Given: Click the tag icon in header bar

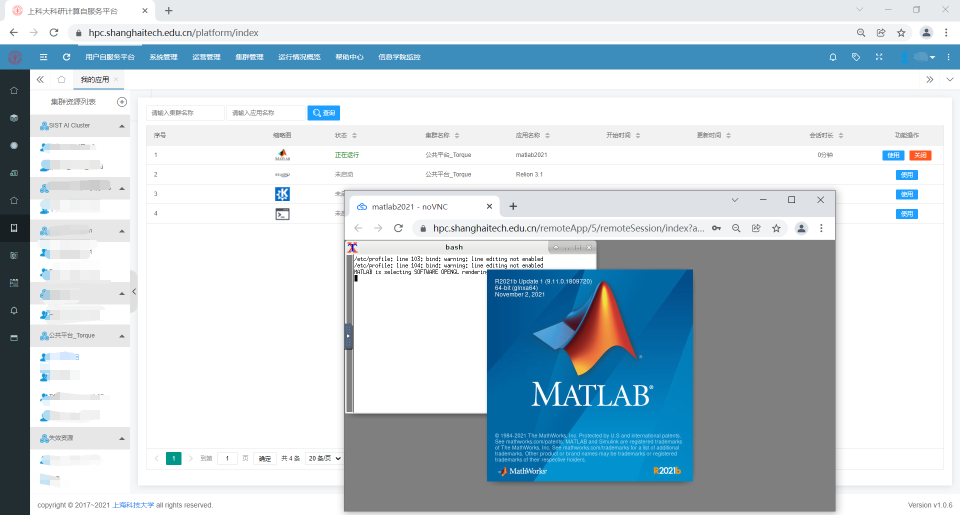Looking at the screenshot, I should point(856,57).
